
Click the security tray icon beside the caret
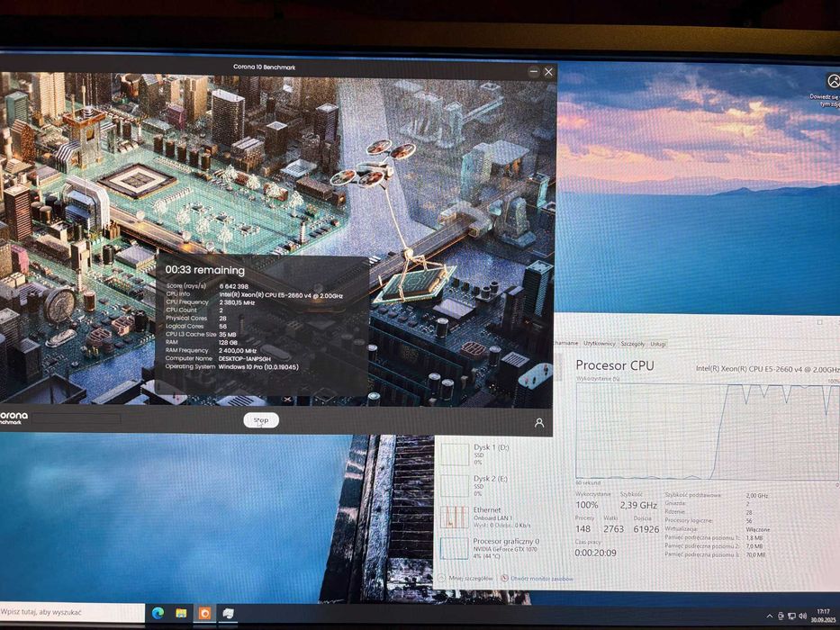point(781,616)
